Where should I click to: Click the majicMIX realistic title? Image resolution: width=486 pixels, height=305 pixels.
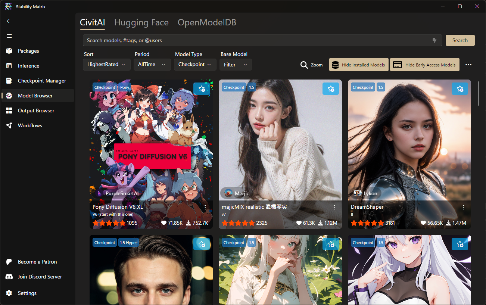pyautogui.click(x=254, y=207)
